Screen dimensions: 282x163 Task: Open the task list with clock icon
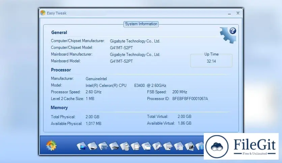click(x=179, y=146)
